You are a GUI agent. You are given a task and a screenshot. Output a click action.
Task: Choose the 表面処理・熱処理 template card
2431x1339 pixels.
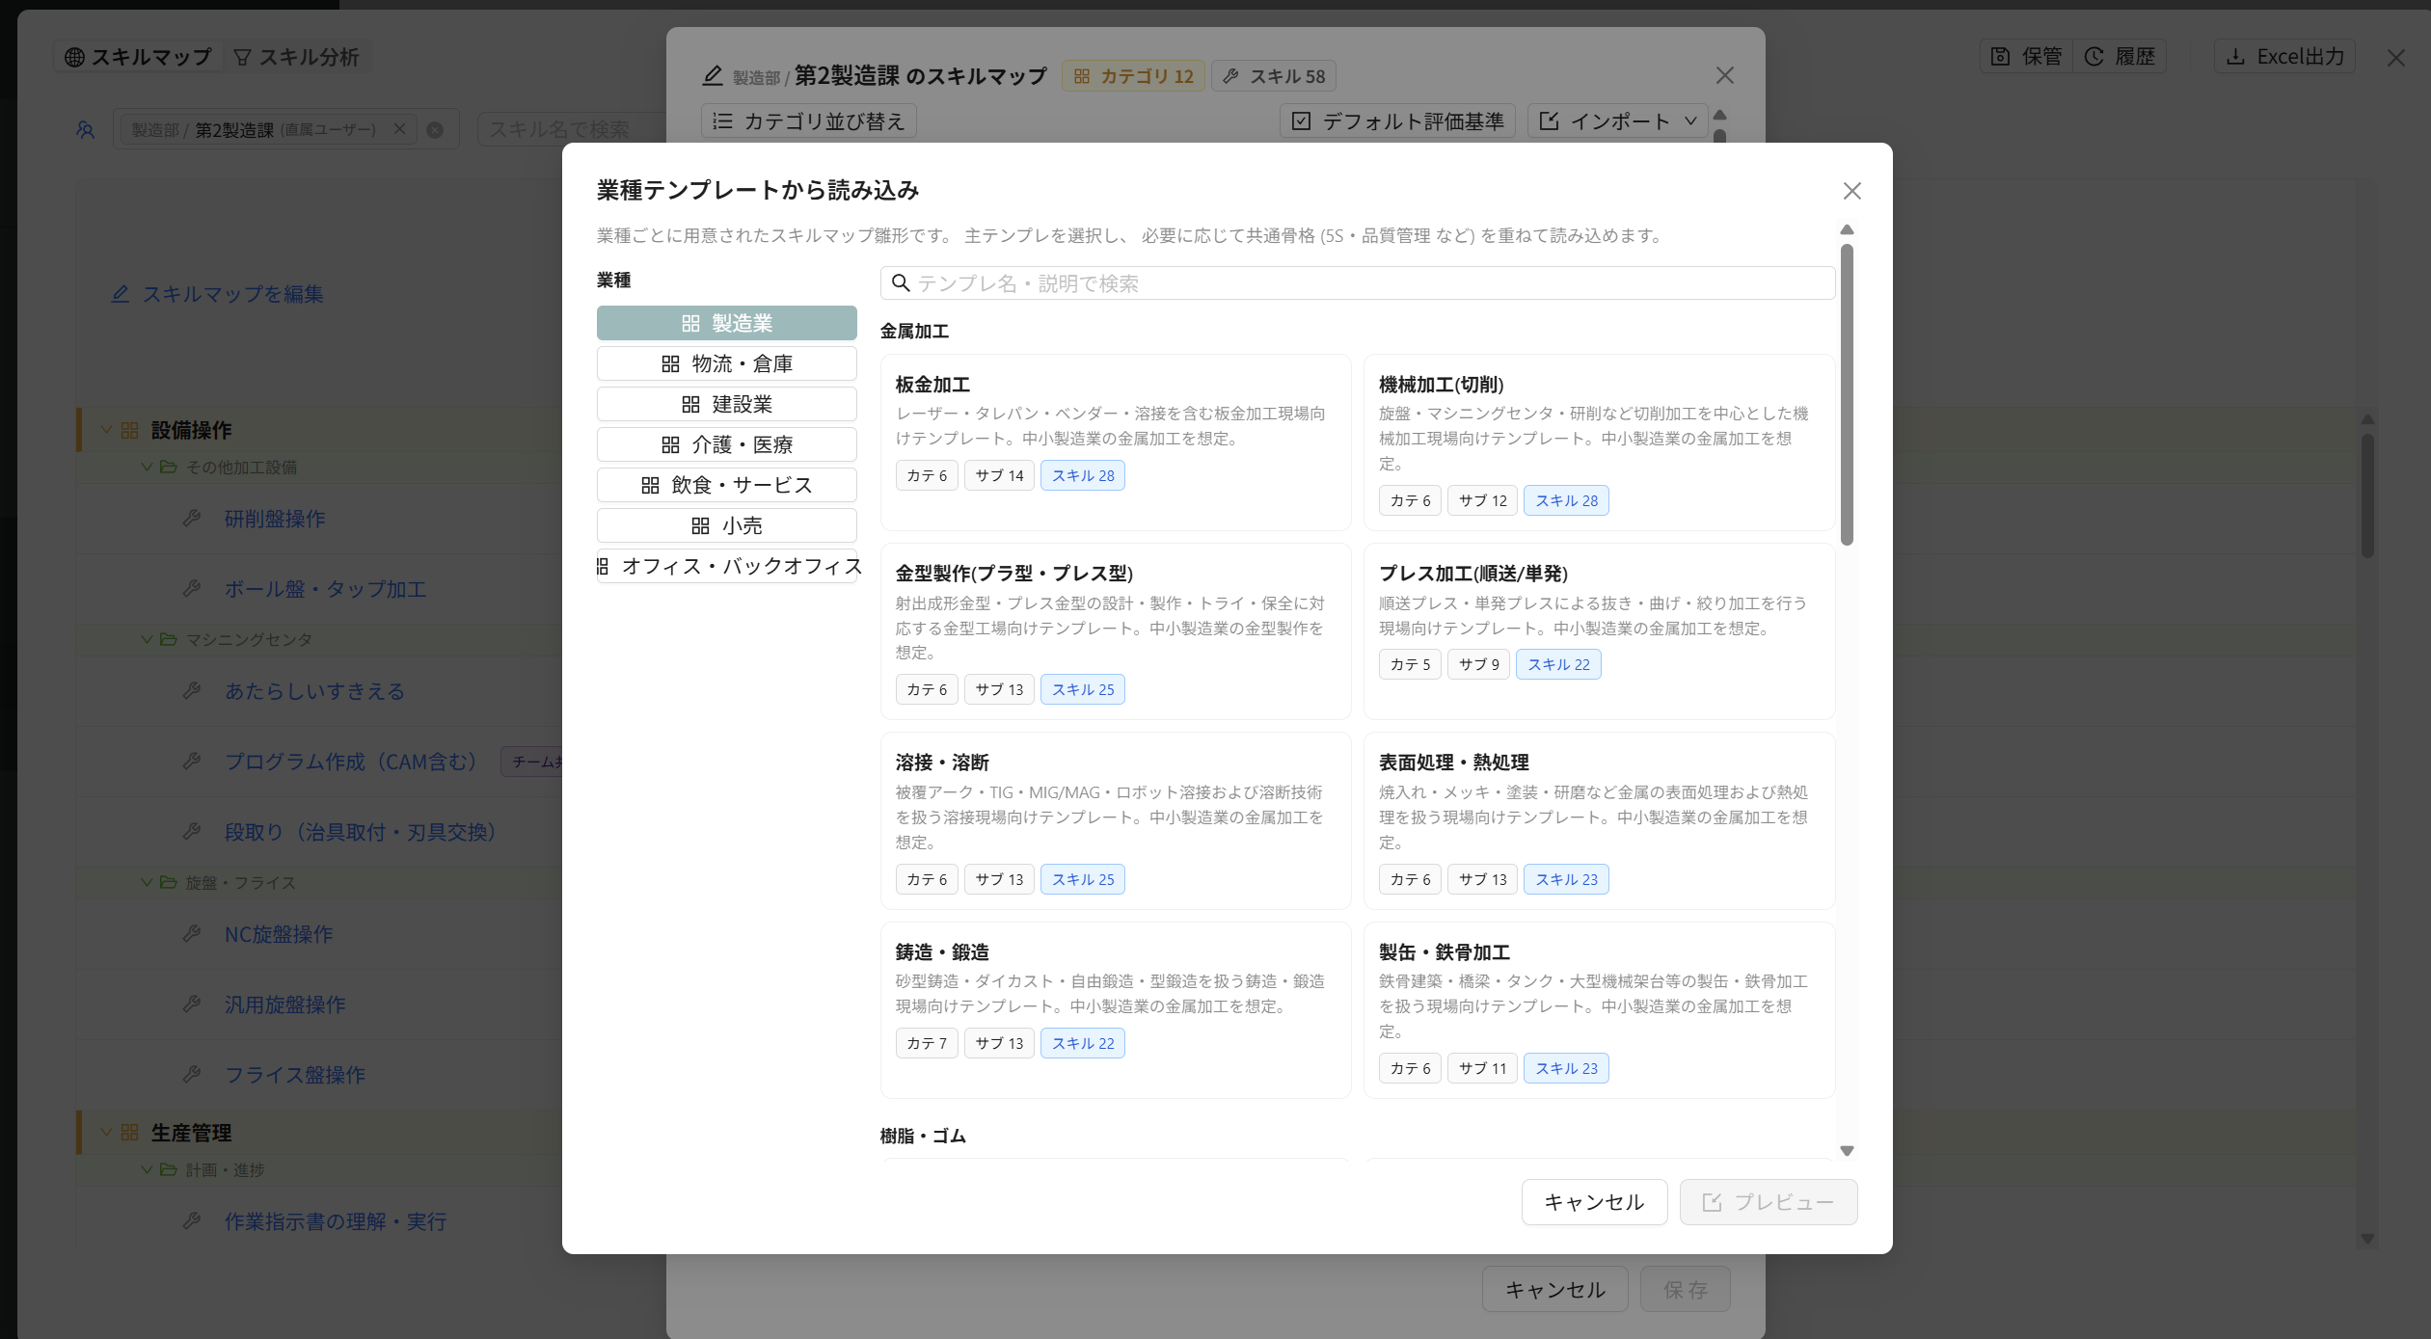1599,820
